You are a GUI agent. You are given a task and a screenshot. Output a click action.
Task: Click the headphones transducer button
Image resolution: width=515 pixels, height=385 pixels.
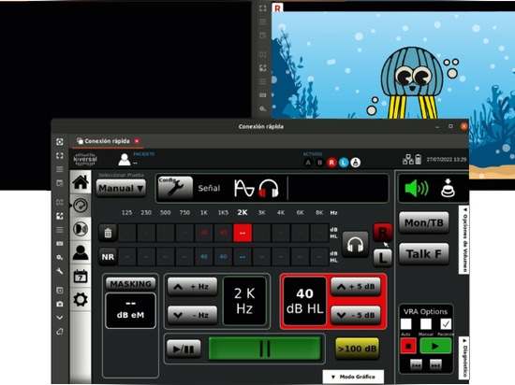pos(355,245)
